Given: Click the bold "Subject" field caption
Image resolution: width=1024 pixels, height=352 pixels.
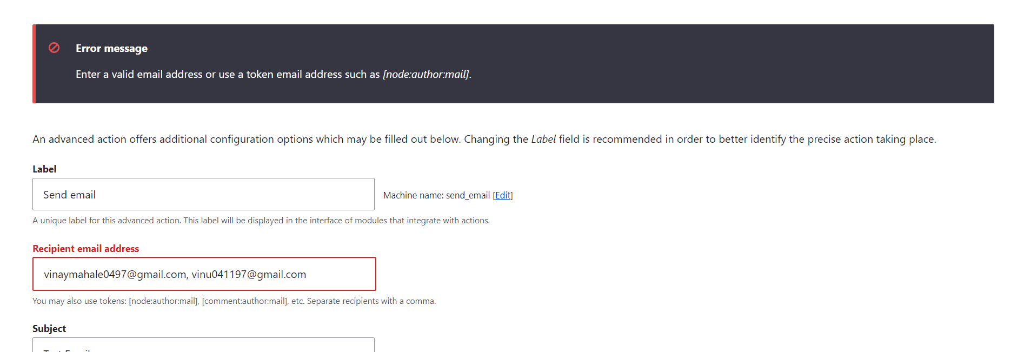Looking at the screenshot, I should point(49,328).
